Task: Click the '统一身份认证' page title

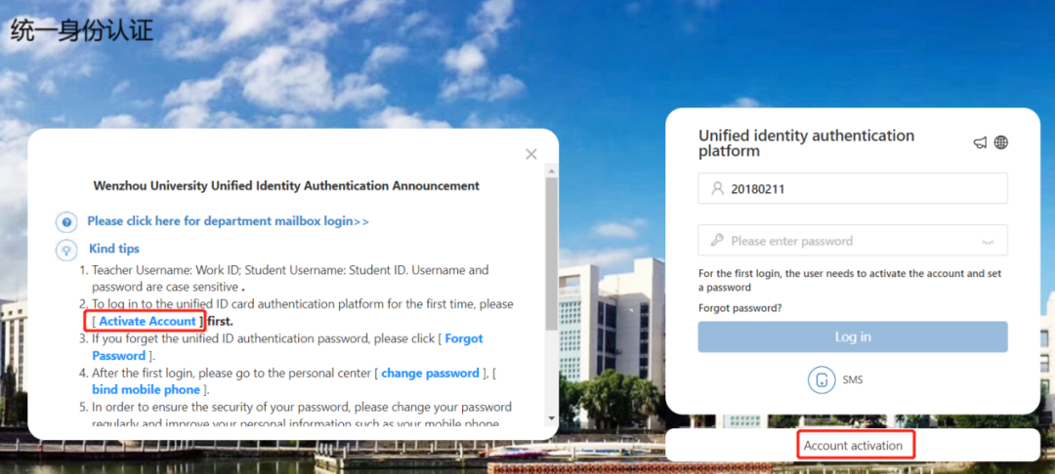Action: pos(81,31)
